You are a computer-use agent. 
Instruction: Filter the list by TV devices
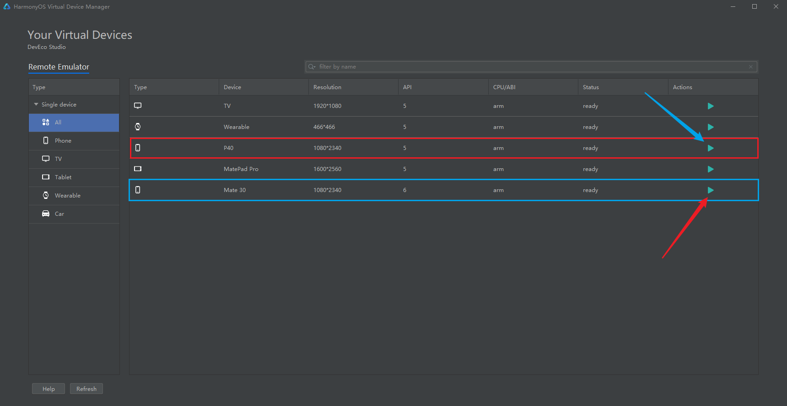tap(74, 159)
